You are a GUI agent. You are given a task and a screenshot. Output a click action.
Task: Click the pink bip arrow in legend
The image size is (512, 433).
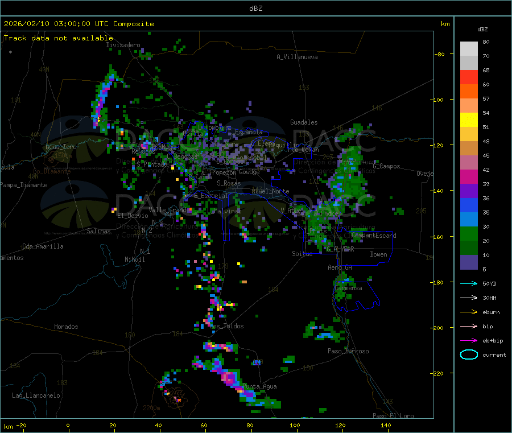tap(469, 326)
